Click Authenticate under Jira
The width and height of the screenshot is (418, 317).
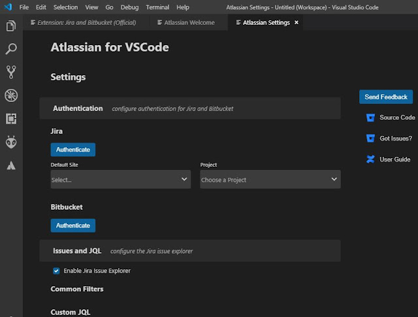tap(73, 150)
